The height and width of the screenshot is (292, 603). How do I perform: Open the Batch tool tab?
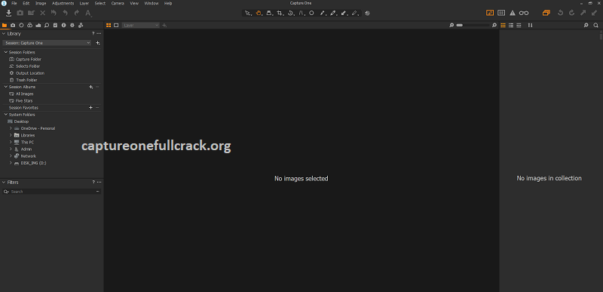81,26
